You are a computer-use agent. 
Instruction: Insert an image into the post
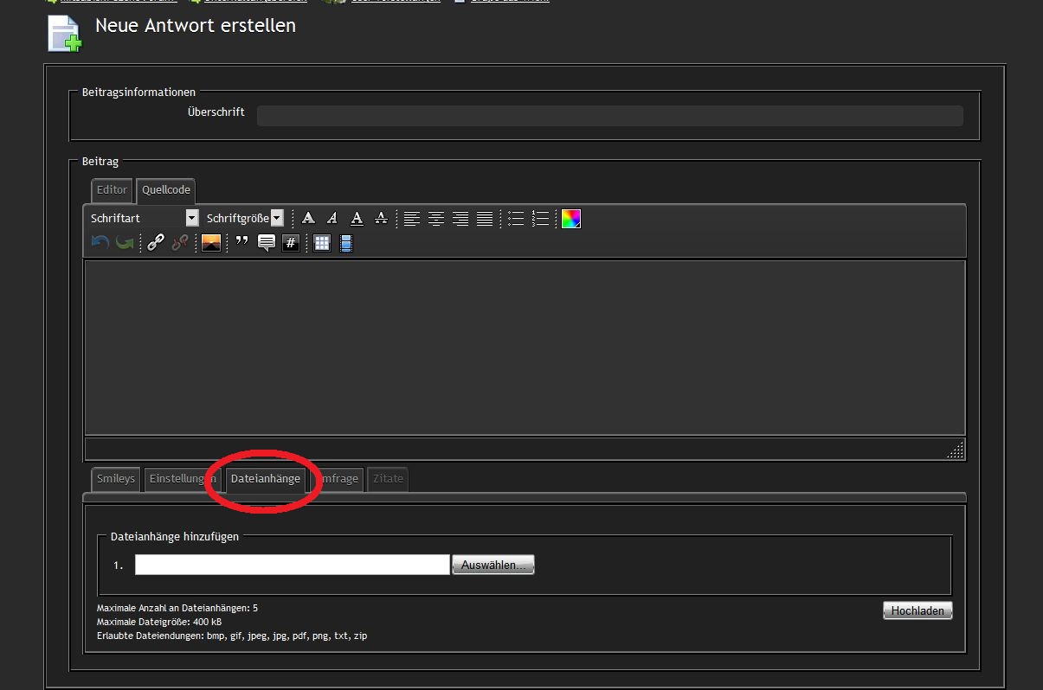[x=211, y=243]
